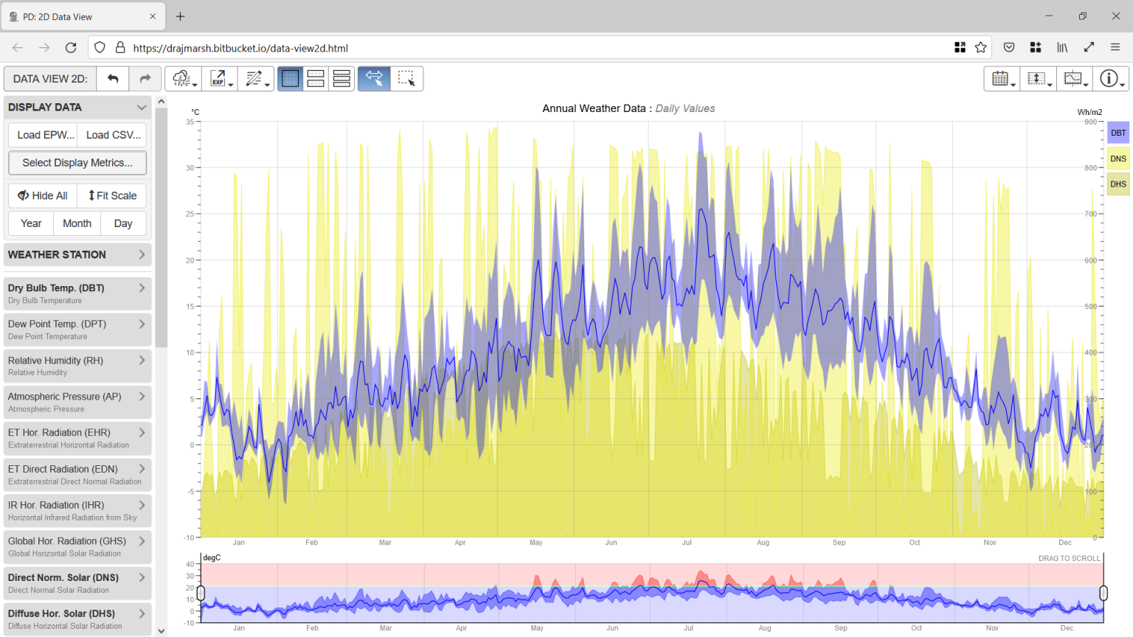Click the left handle of timeline range slider
The image size is (1133, 637).
[201, 593]
